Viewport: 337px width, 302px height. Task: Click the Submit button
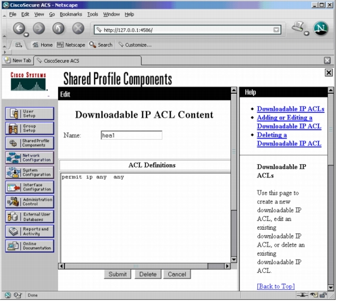pos(118,275)
